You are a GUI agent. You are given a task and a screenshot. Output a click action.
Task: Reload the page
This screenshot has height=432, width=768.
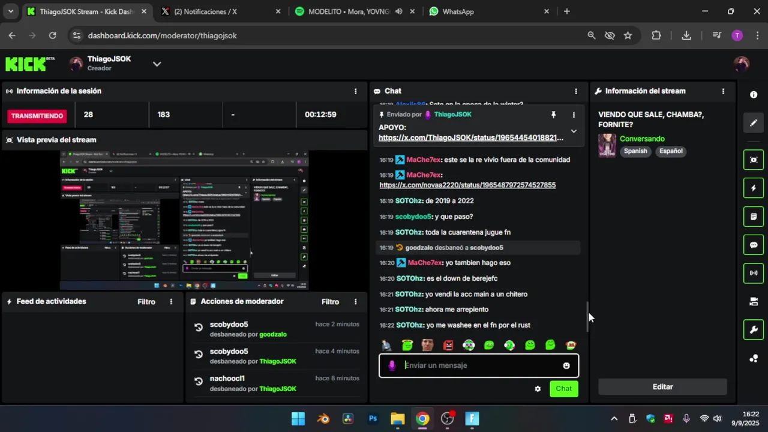[x=52, y=35]
